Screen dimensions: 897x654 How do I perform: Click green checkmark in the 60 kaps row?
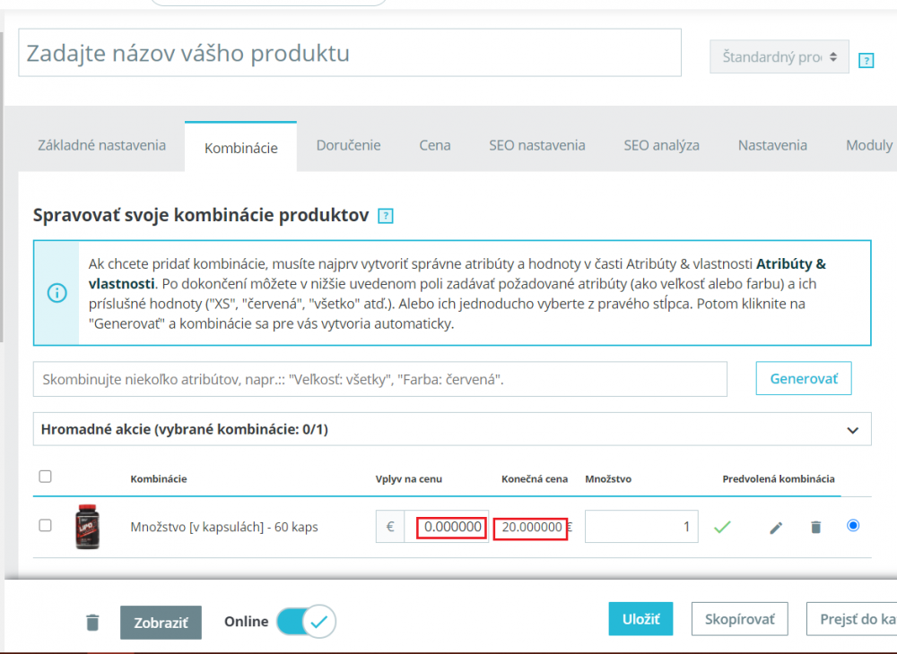(x=722, y=527)
